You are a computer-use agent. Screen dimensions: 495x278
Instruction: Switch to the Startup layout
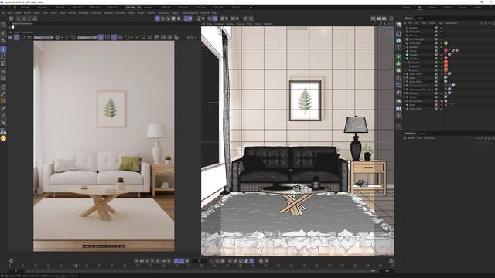coord(407,7)
